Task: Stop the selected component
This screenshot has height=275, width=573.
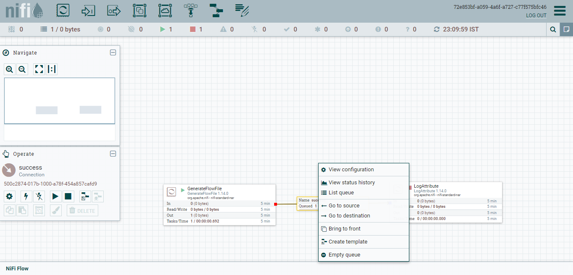Action: [x=68, y=196]
